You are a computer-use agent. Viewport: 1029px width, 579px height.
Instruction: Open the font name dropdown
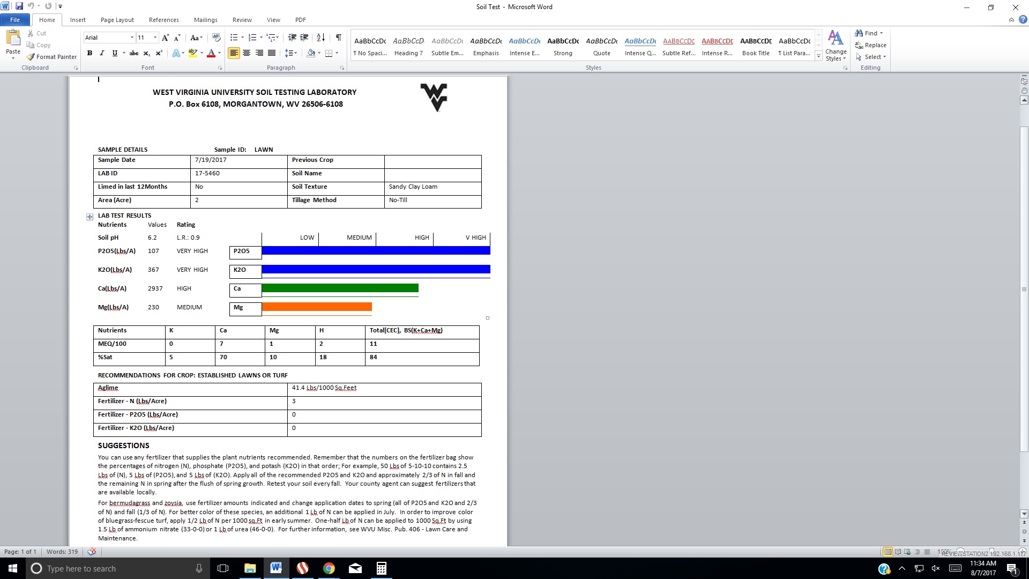pos(132,38)
